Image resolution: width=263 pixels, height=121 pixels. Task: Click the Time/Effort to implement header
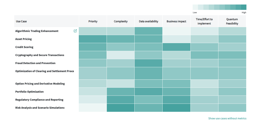204,21
